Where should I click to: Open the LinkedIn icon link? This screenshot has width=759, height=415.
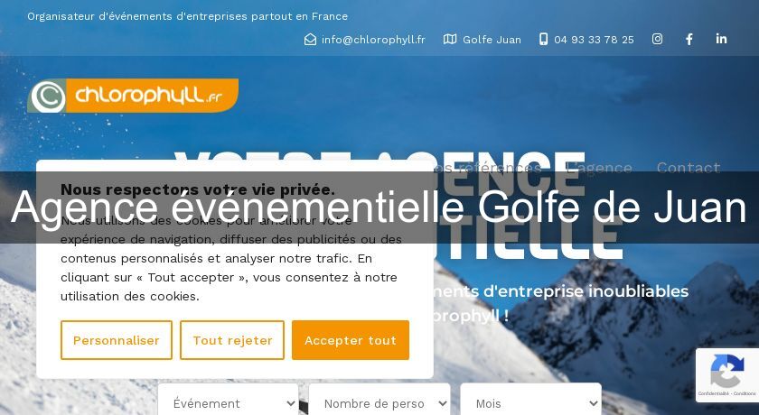tap(721, 39)
